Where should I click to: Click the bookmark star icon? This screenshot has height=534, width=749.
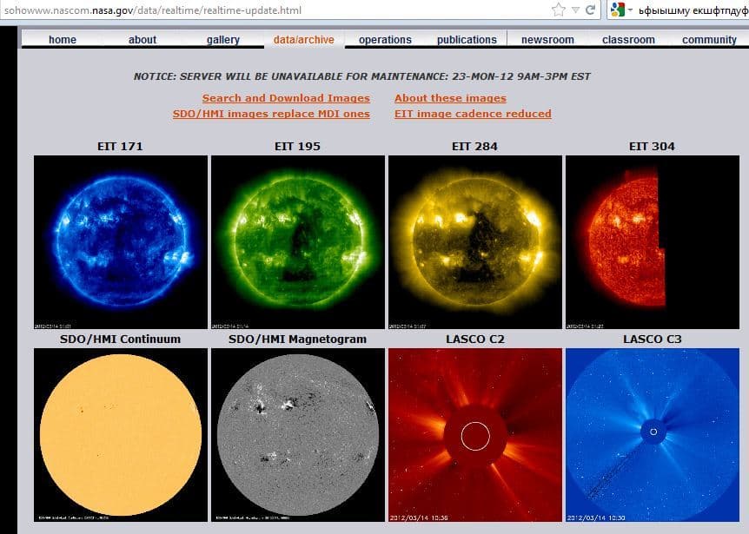point(559,10)
